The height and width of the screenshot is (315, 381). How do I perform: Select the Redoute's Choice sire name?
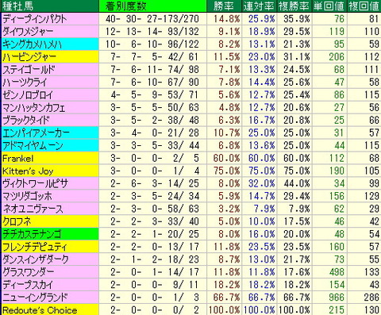point(40,310)
